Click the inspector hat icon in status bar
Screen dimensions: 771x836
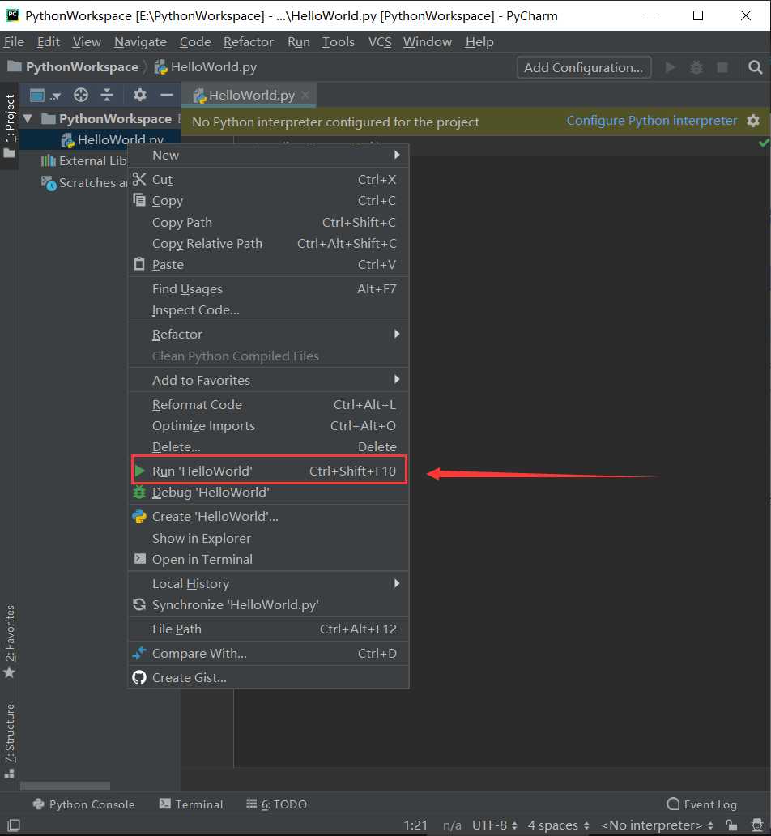click(x=756, y=825)
